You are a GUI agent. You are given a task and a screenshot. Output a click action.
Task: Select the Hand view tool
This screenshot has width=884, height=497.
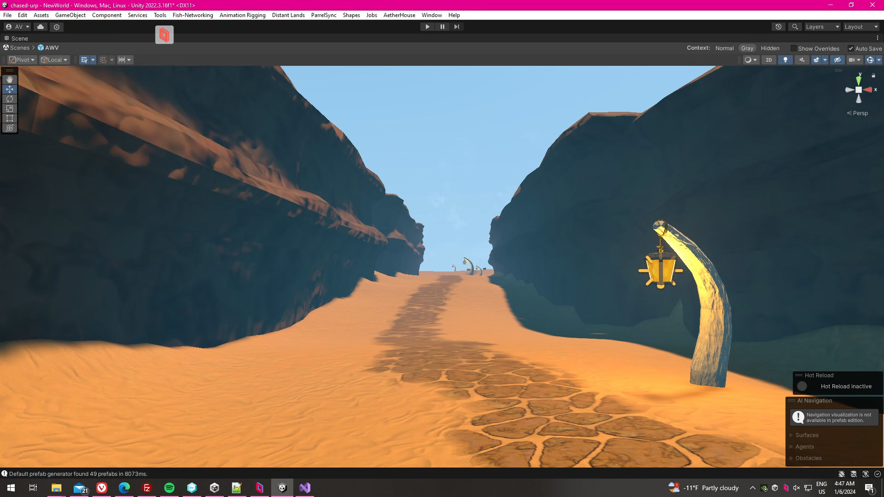coord(10,80)
